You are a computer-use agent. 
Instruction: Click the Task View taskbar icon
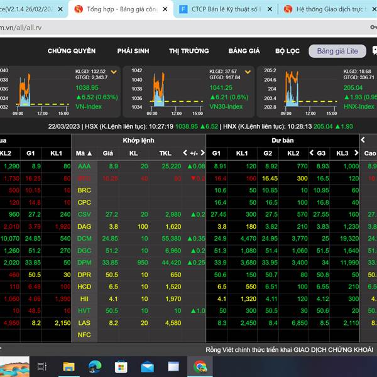click(42, 366)
